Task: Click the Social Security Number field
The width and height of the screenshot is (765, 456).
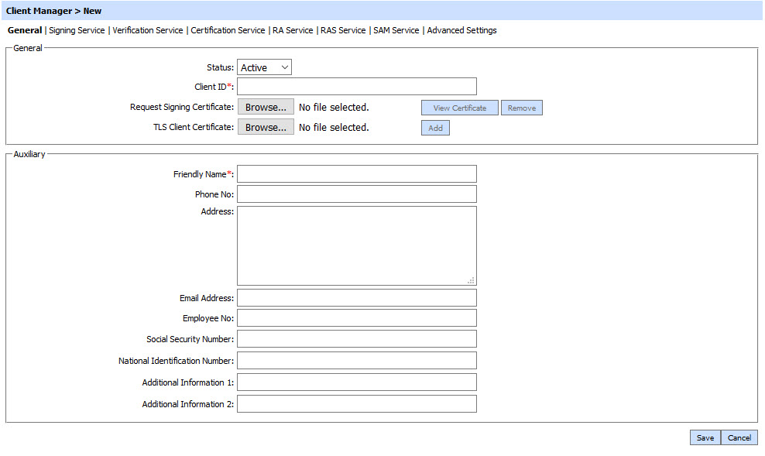Action: click(x=356, y=339)
